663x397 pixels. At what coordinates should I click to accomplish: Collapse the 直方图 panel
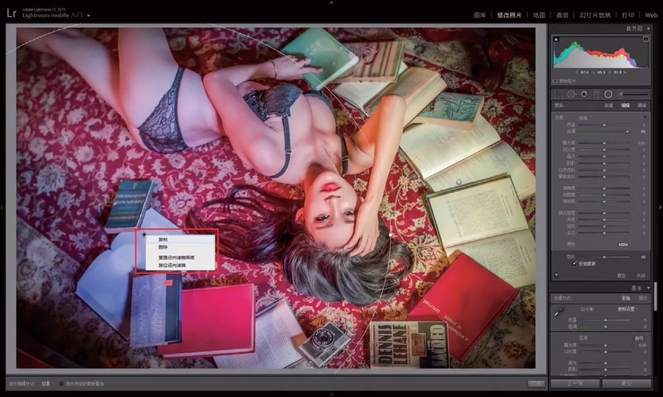(648, 28)
